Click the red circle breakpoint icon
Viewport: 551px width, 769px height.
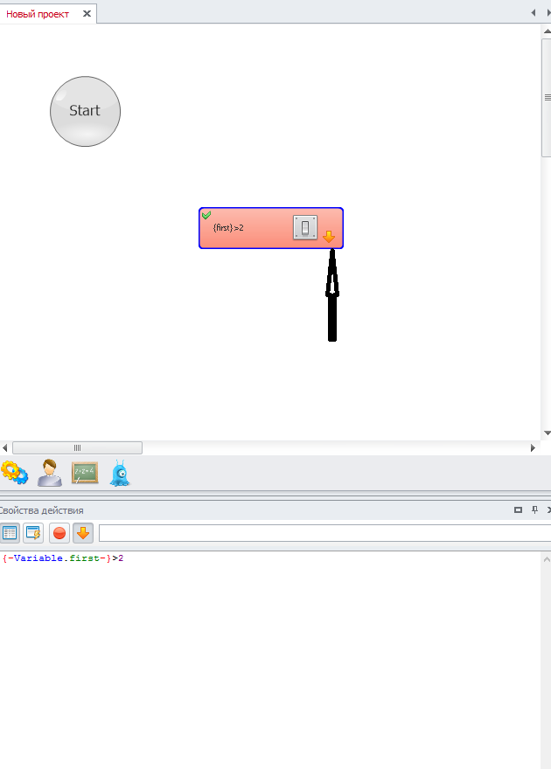coord(59,533)
